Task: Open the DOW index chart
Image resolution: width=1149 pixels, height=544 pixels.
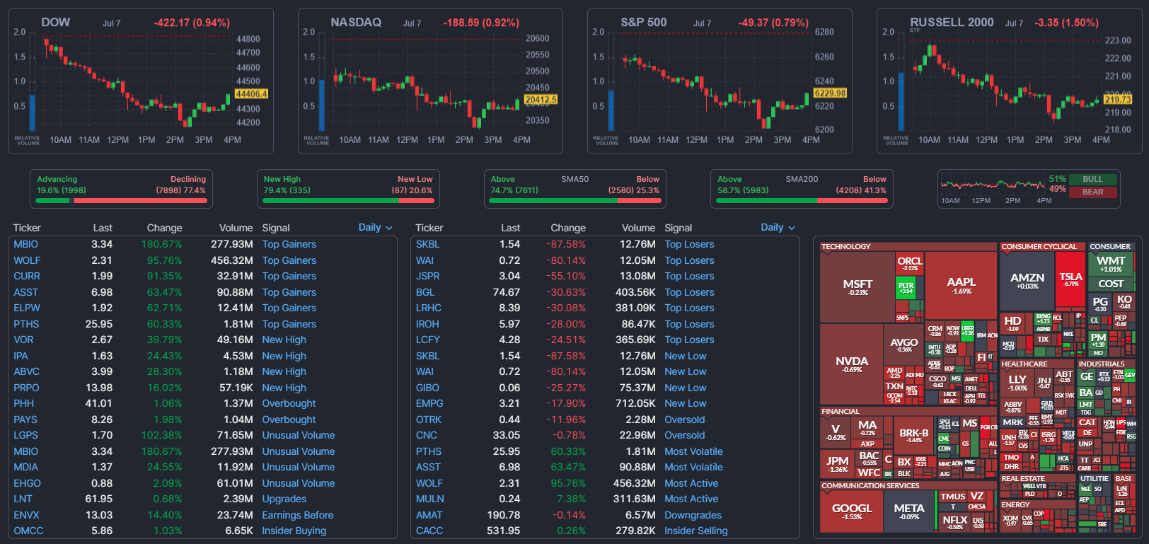Action: tap(141, 81)
